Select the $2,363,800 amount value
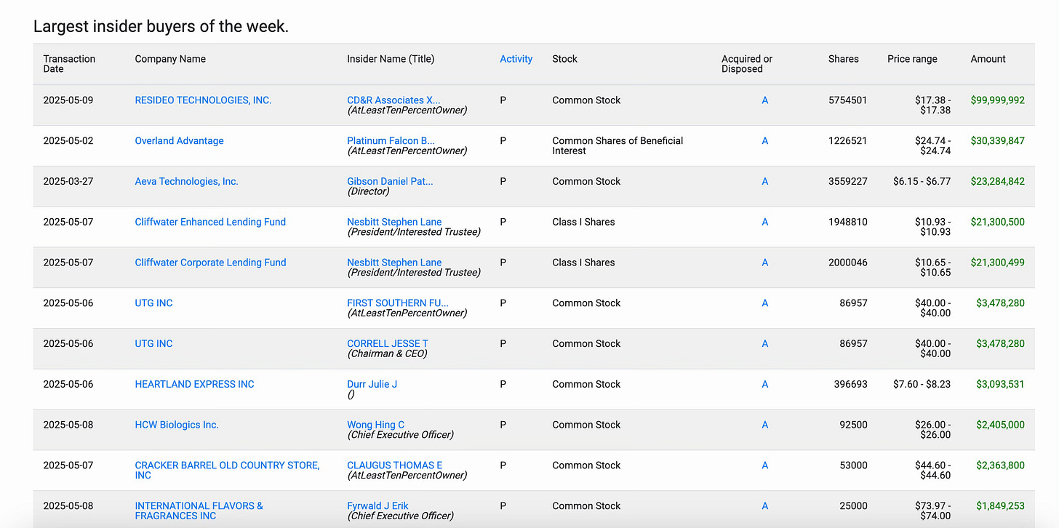Screen dimensions: 1059x528 tap(1000, 465)
